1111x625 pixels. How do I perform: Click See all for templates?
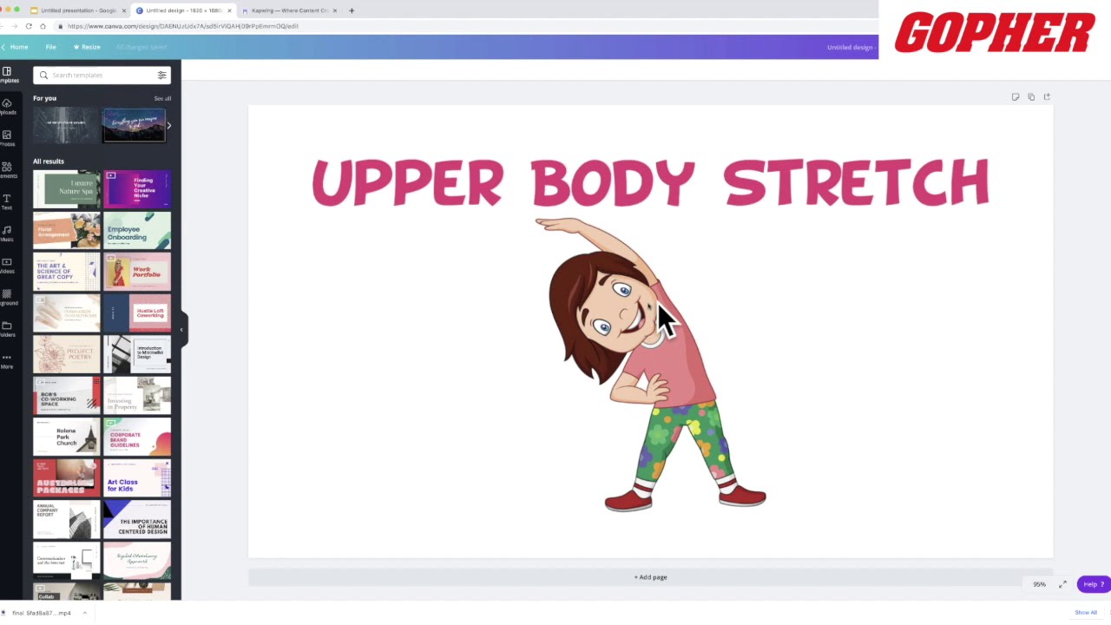[162, 98]
